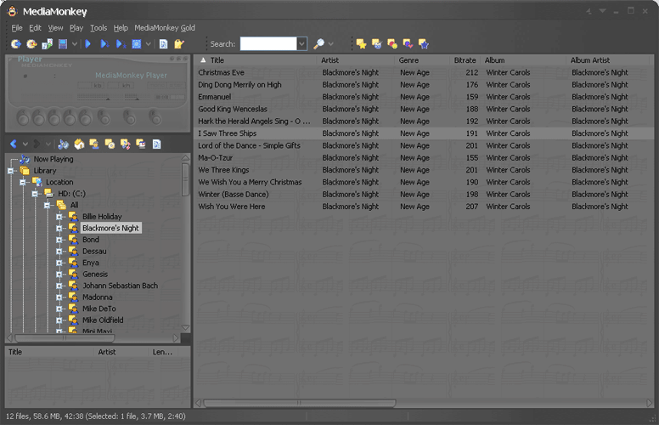
Task: Click the magnifier search icon
Action: coord(318,43)
